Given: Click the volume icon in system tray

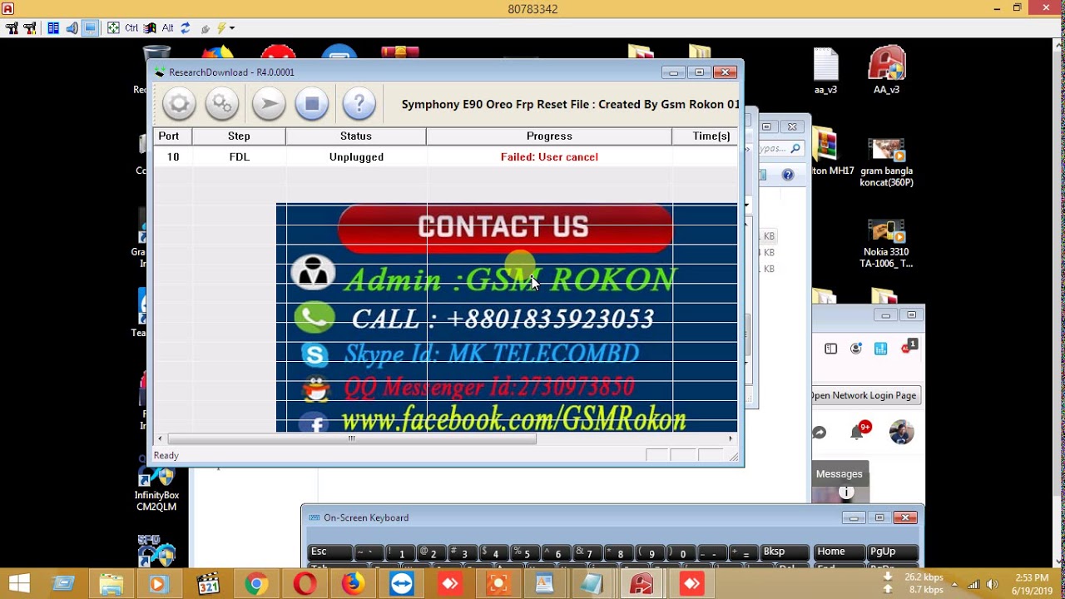Looking at the screenshot, I should click(x=991, y=584).
